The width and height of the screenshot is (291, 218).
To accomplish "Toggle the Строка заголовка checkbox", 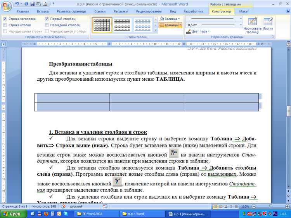I will tap(5, 19).
